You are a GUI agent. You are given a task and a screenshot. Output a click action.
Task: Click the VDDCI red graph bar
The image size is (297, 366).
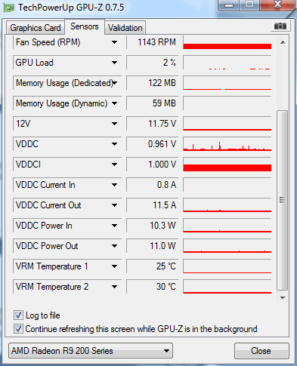[227, 168]
